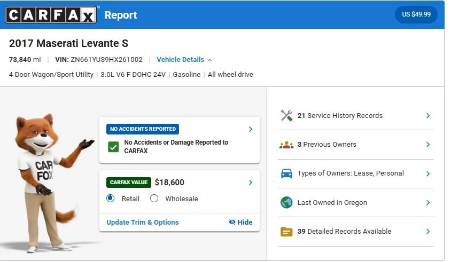451x262 pixels.
Task: Select the Wholesale radio button
Action: [154, 198]
